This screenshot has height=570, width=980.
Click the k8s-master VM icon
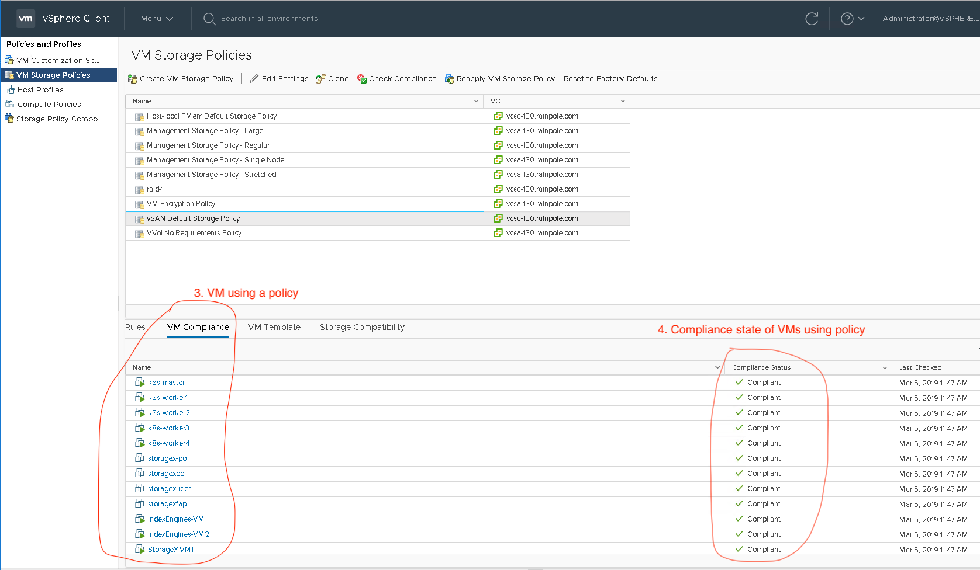click(140, 382)
